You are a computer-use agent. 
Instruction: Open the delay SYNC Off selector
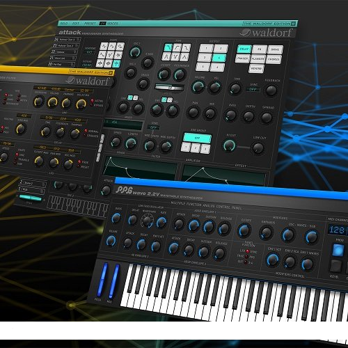tap(253, 89)
